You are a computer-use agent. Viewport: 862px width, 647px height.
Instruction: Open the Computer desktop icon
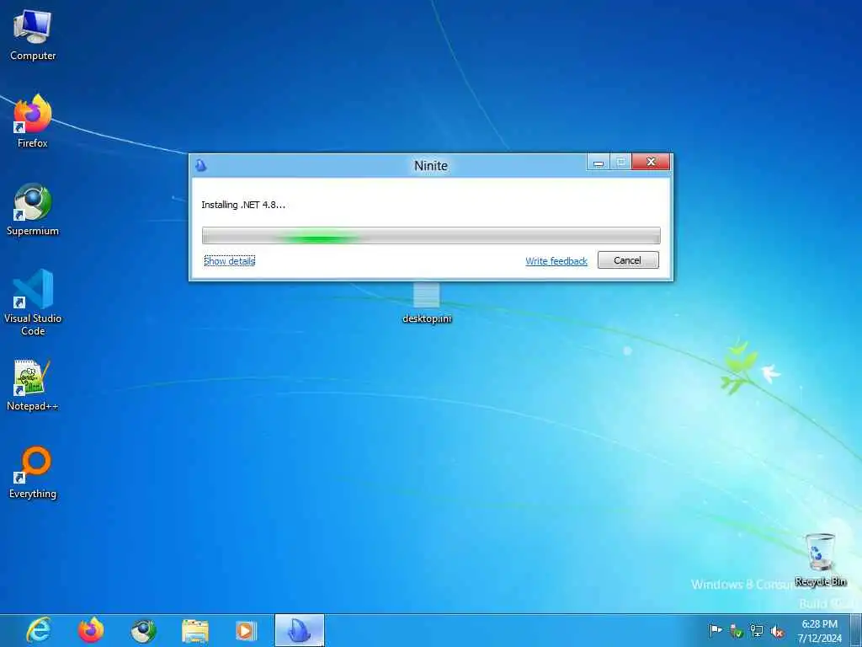(33, 35)
